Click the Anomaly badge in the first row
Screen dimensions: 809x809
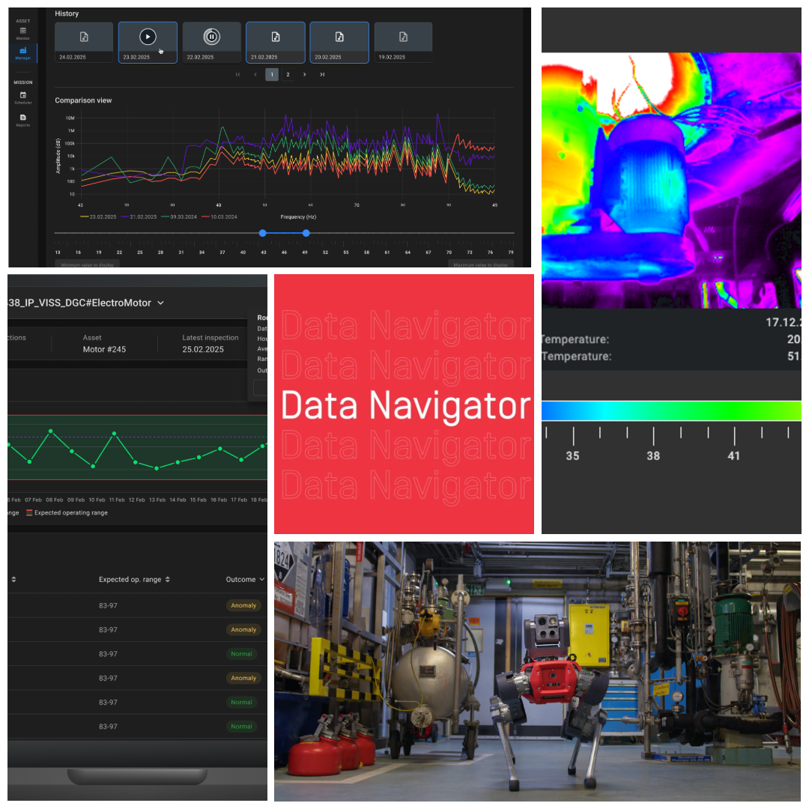tap(243, 605)
